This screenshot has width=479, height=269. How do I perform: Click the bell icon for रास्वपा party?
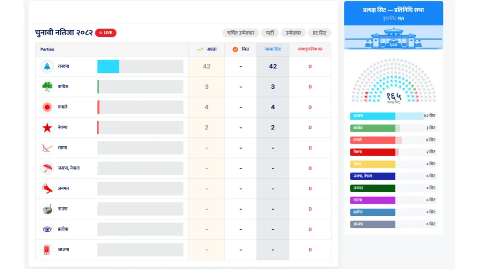47,66
